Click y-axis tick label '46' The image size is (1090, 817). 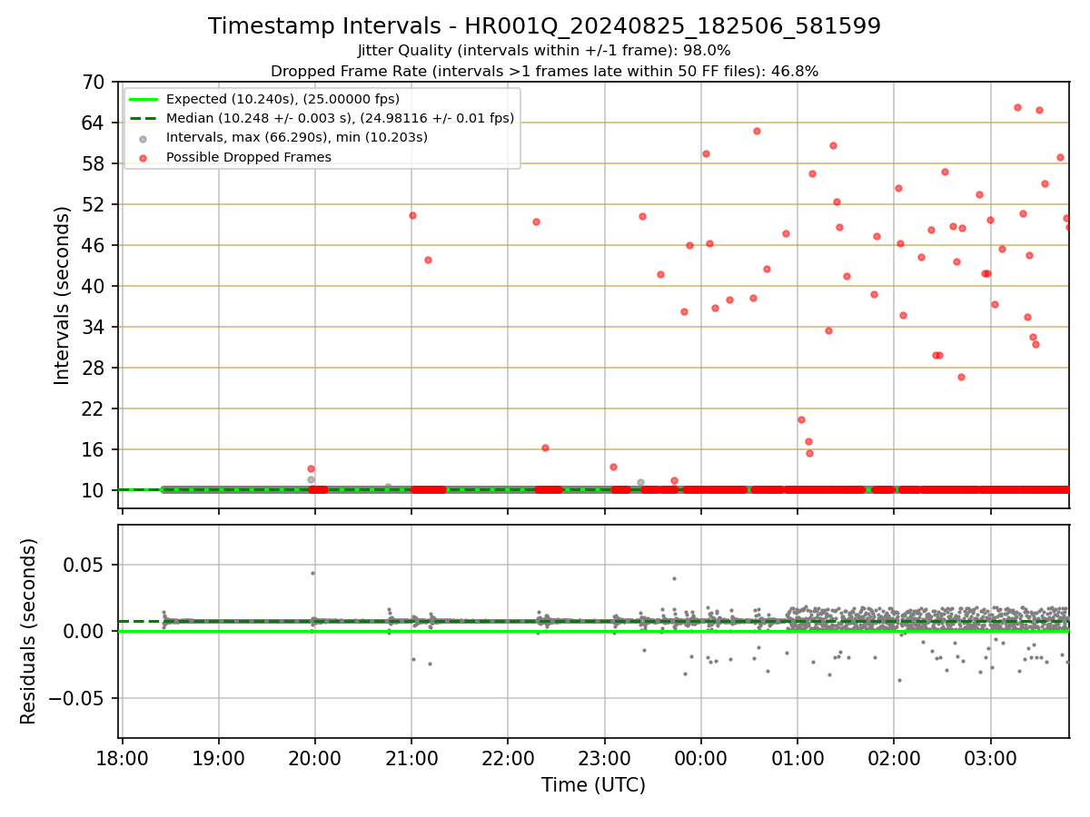pyautogui.click(x=94, y=245)
